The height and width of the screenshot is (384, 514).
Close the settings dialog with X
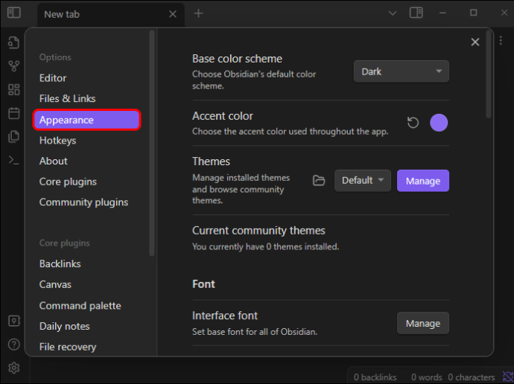tap(475, 42)
